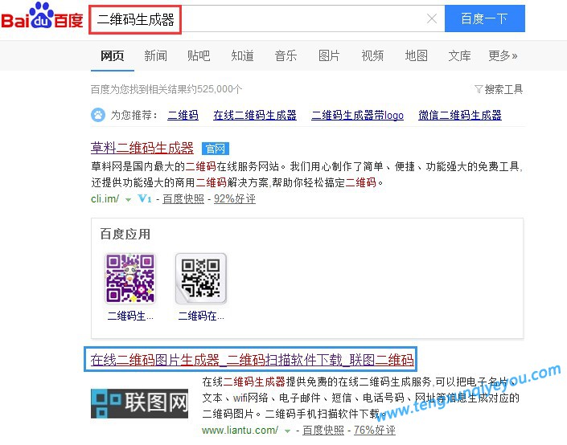This screenshot has height=445, width=567.
Task: Switch to the 图片 tab
Action: point(329,55)
